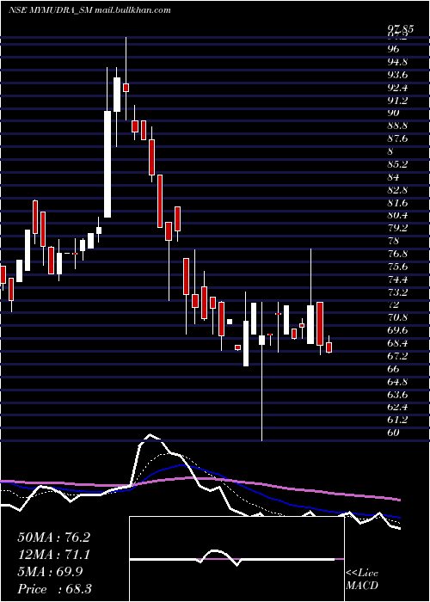
Task: Click the 73.2 price axis label
Action: point(397,292)
